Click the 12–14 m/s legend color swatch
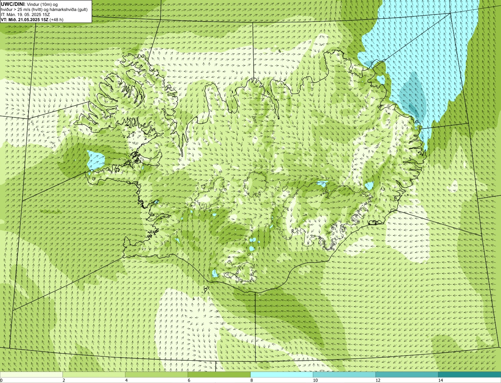 click(407, 374)
